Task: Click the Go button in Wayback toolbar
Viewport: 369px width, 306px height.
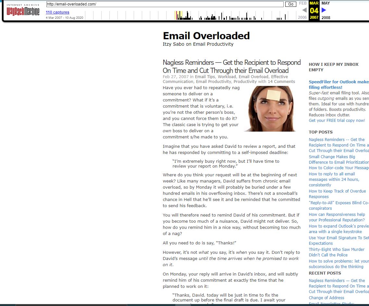Action: point(290,4)
